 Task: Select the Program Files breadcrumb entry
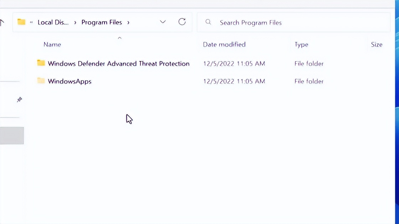point(102,22)
